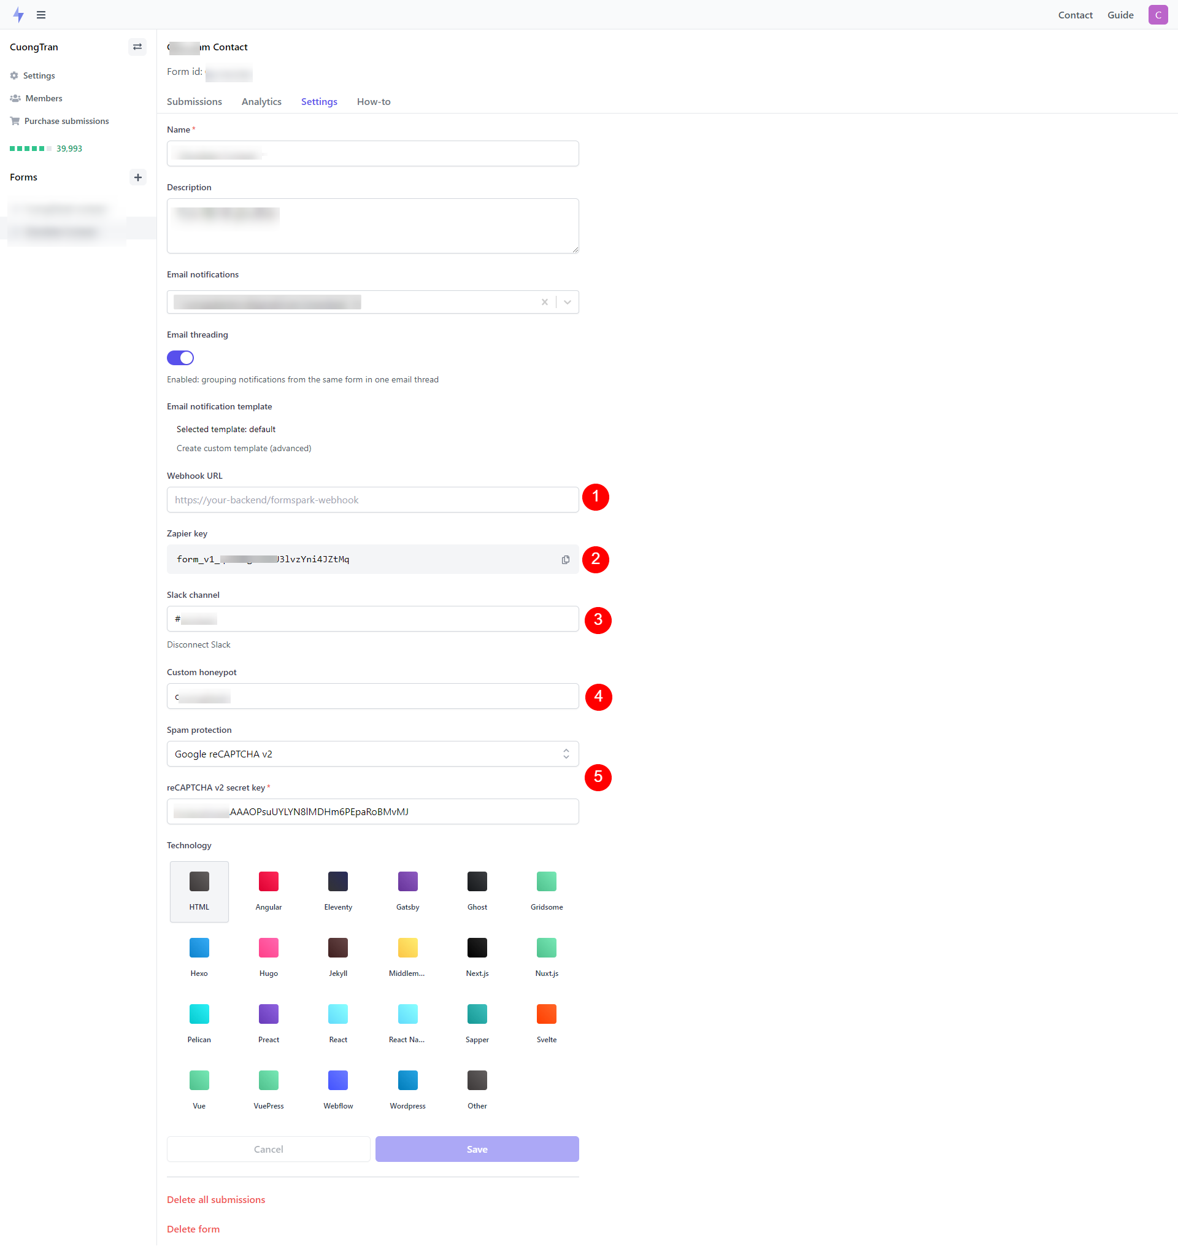Click the Add new form plus icon

tap(139, 177)
